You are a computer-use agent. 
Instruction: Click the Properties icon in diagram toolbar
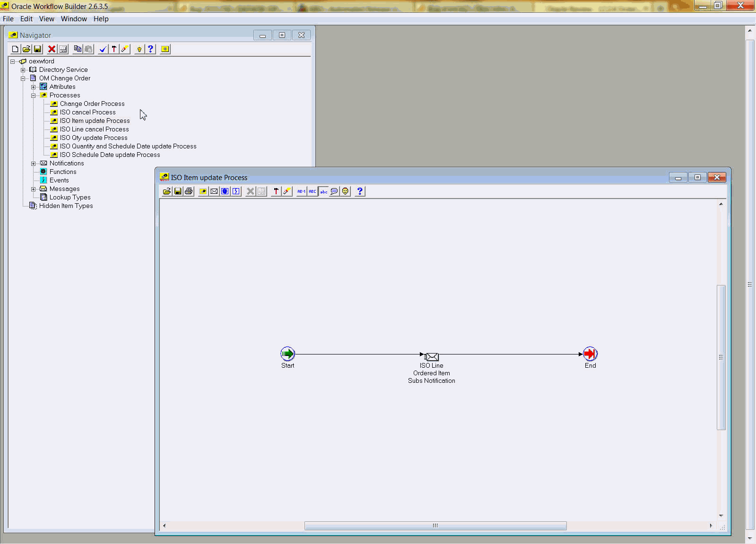(x=261, y=191)
